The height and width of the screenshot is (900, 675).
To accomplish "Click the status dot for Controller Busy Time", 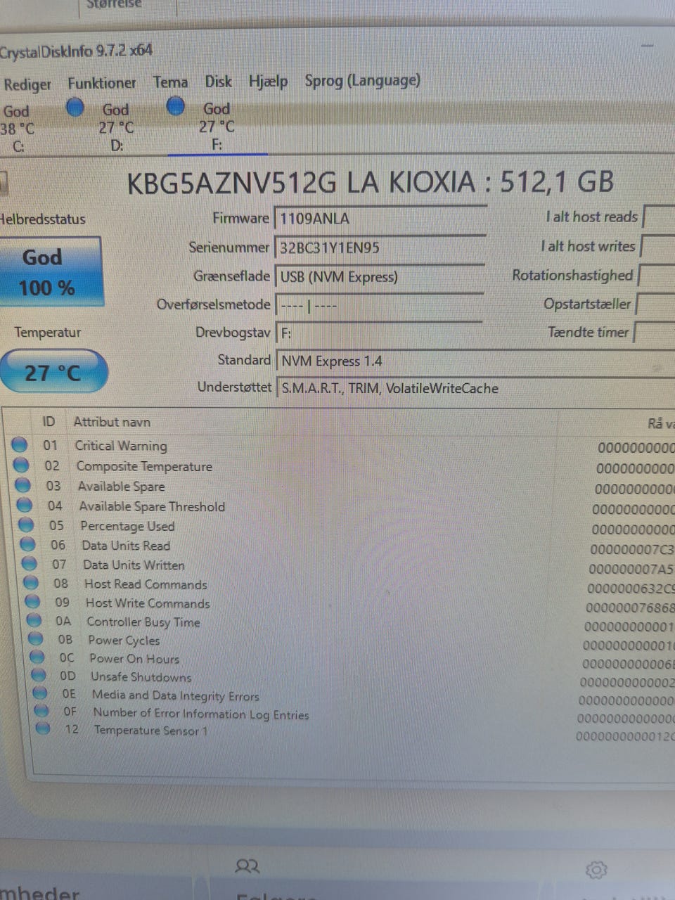I will (x=34, y=620).
